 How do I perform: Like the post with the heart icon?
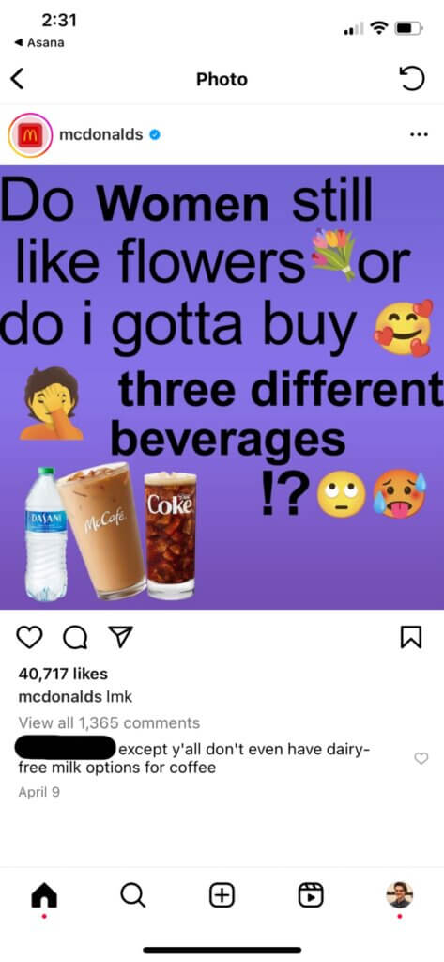(x=29, y=638)
